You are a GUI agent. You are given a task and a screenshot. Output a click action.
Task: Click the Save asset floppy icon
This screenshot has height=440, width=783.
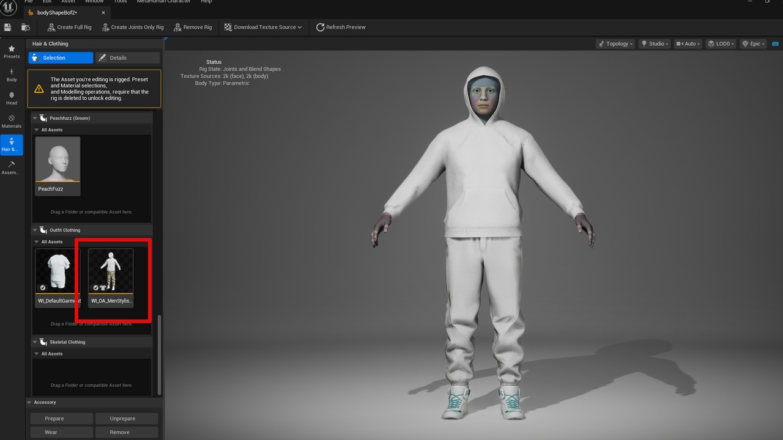tap(7, 27)
